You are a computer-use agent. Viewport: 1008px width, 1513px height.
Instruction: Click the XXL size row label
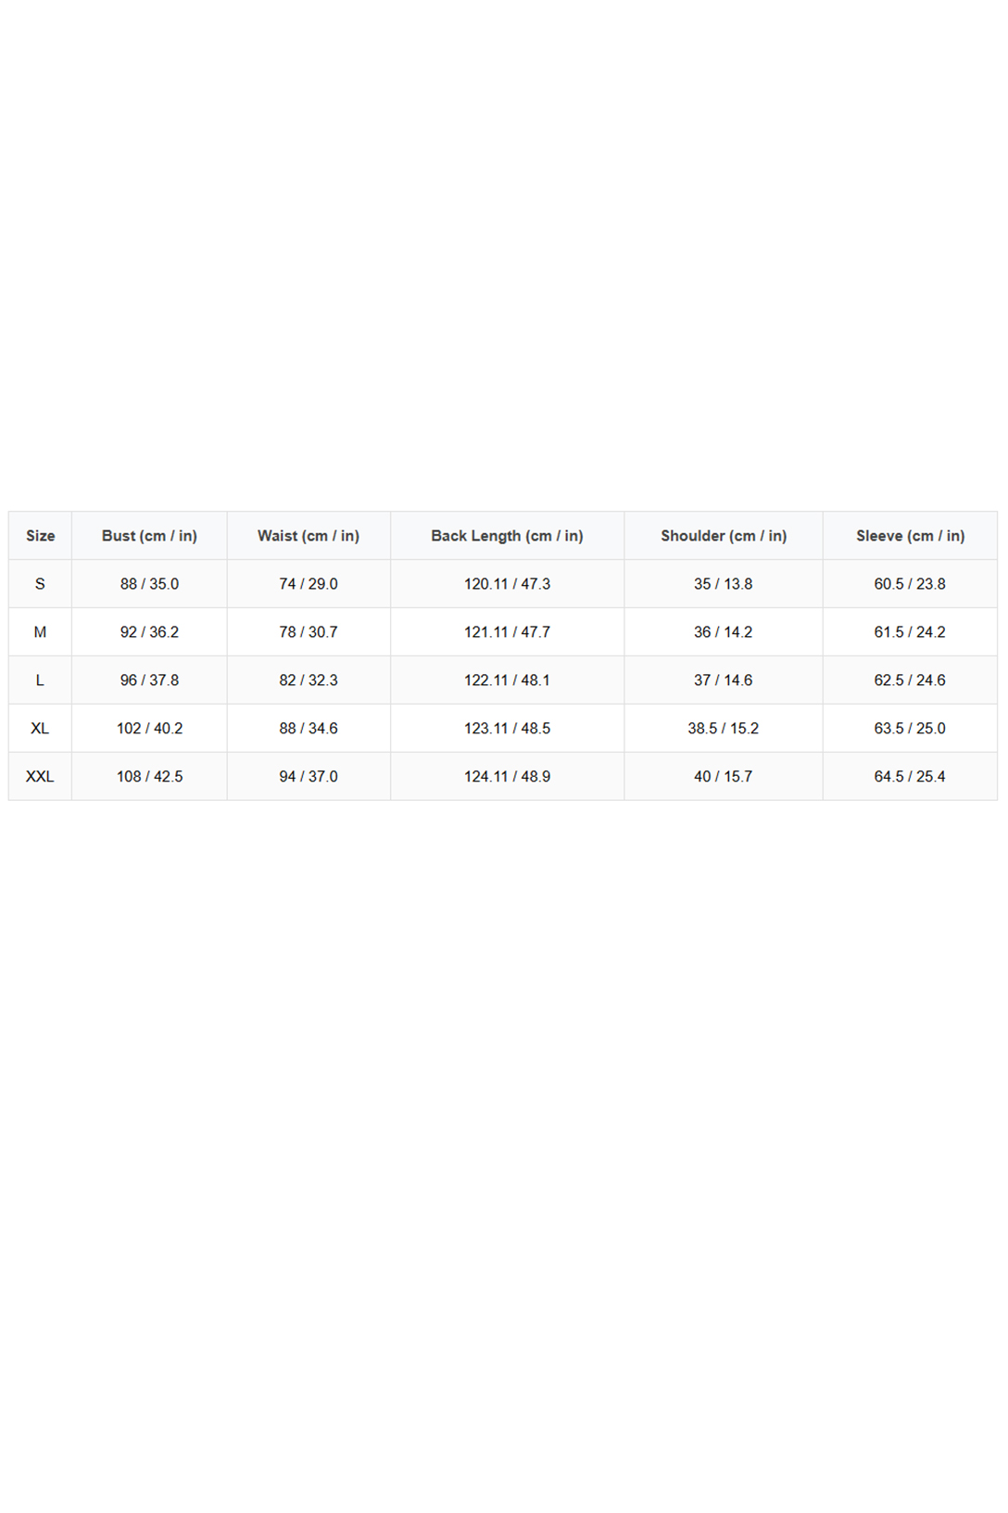tap(40, 777)
